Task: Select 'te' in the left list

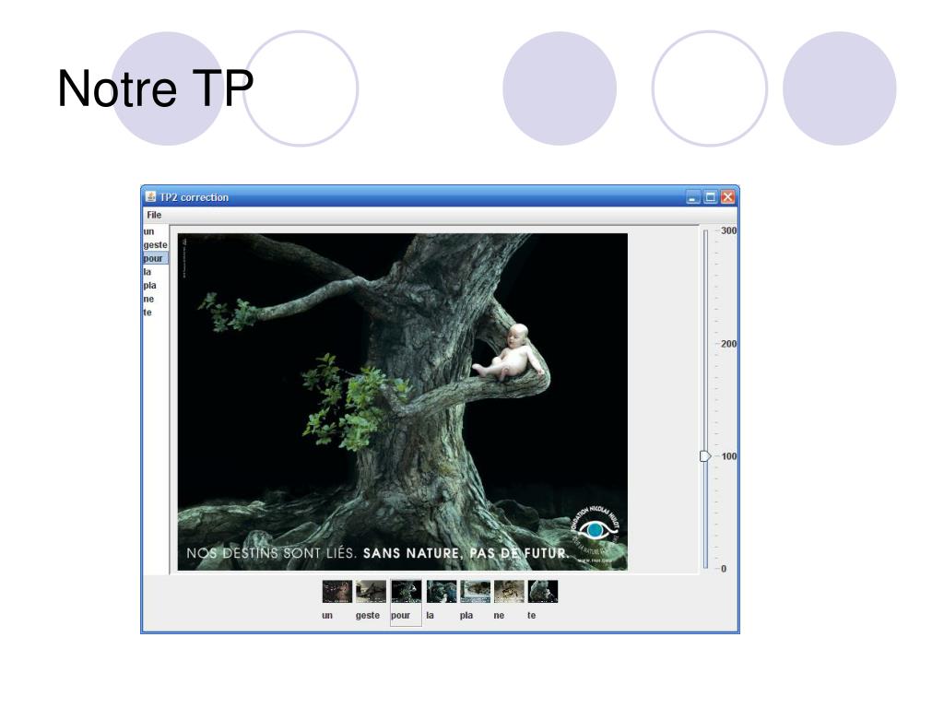Action: click(155, 313)
